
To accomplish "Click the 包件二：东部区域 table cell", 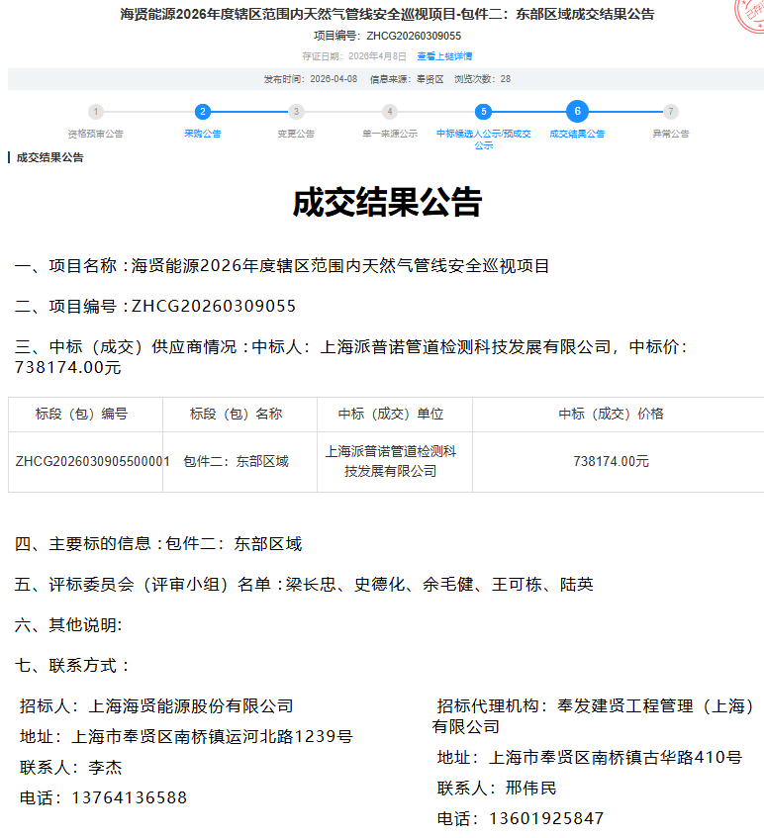I will 236,461.
